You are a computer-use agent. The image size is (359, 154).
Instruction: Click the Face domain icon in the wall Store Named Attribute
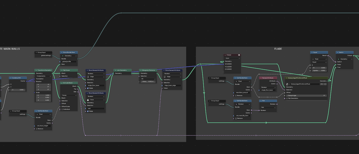pyautogui.click(x=88, y=100)
